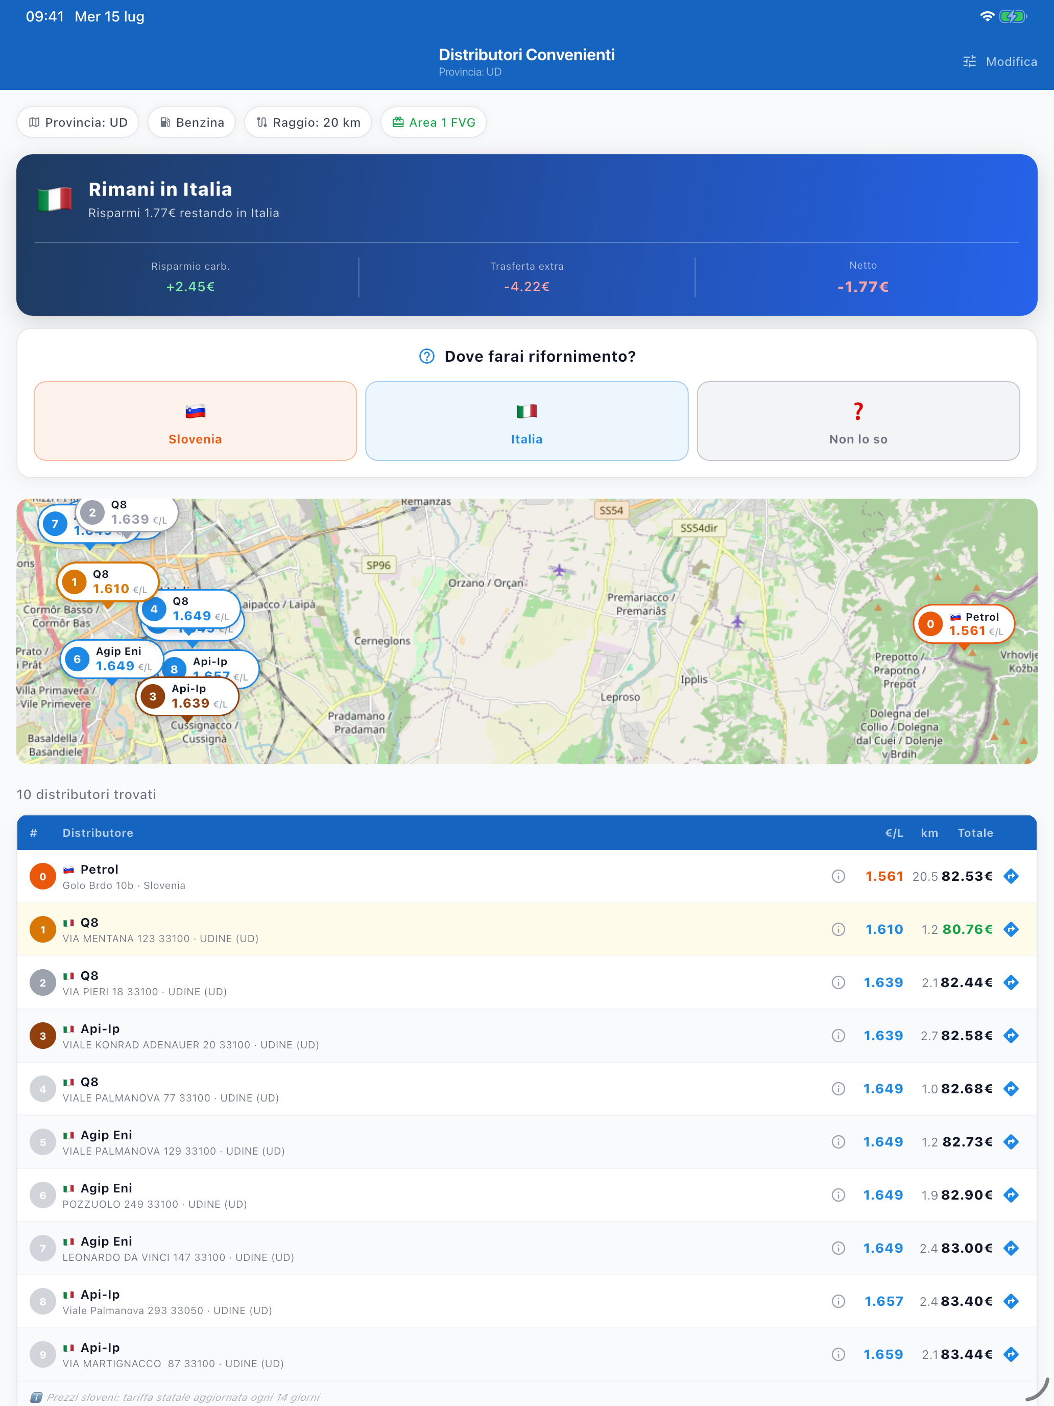Image resolution: width=1054 pixels, height=1406 pixels.
Task: Click the €/L column header
Action: pyautogui.click(x=894, y=833)
